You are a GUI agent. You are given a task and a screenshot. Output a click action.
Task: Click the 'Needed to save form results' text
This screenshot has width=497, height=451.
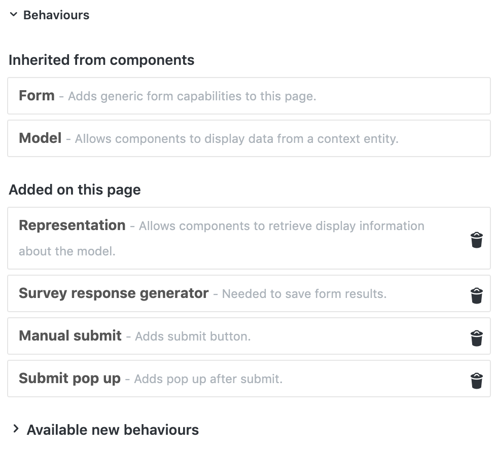click(x=304, y=294)
